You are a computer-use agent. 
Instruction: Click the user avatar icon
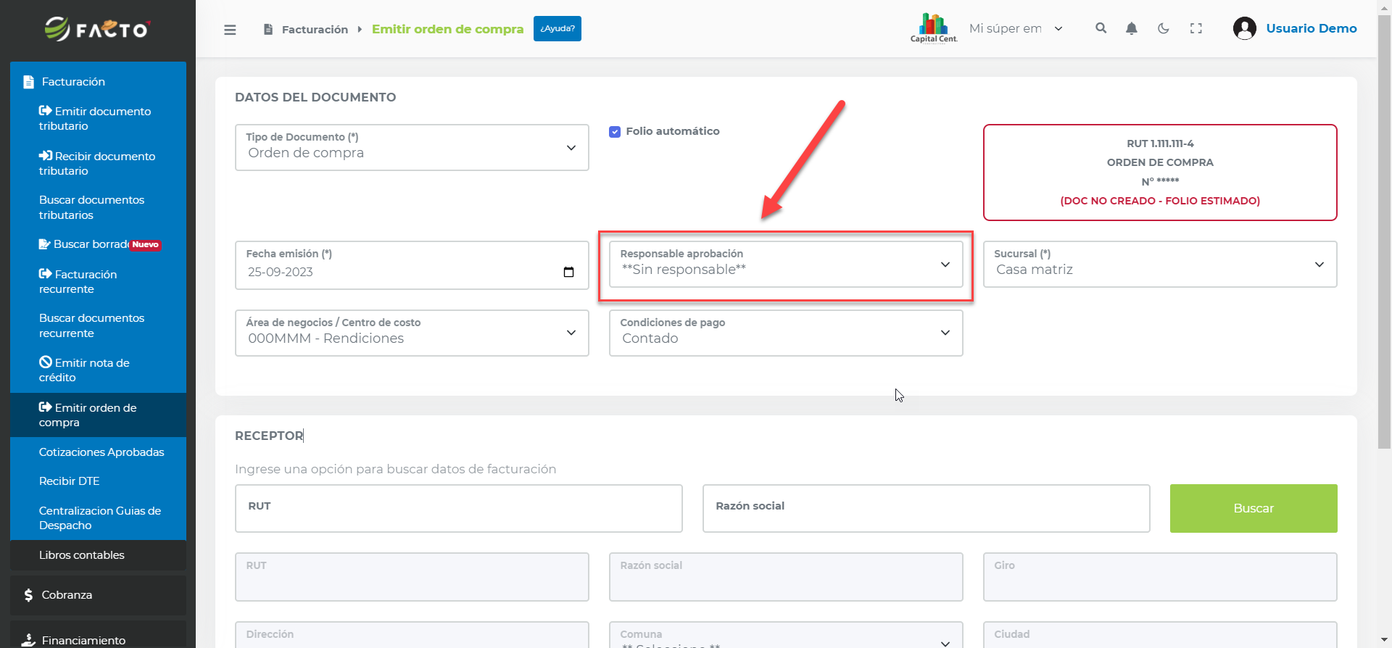pos(1244,28)
